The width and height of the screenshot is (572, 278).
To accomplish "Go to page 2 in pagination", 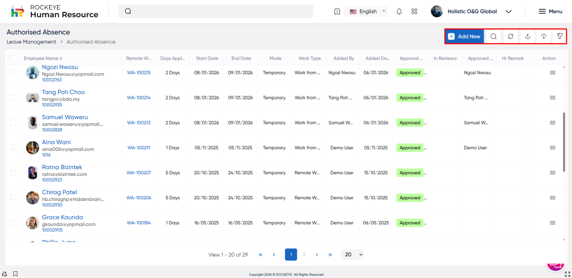I will click(304, 255).
